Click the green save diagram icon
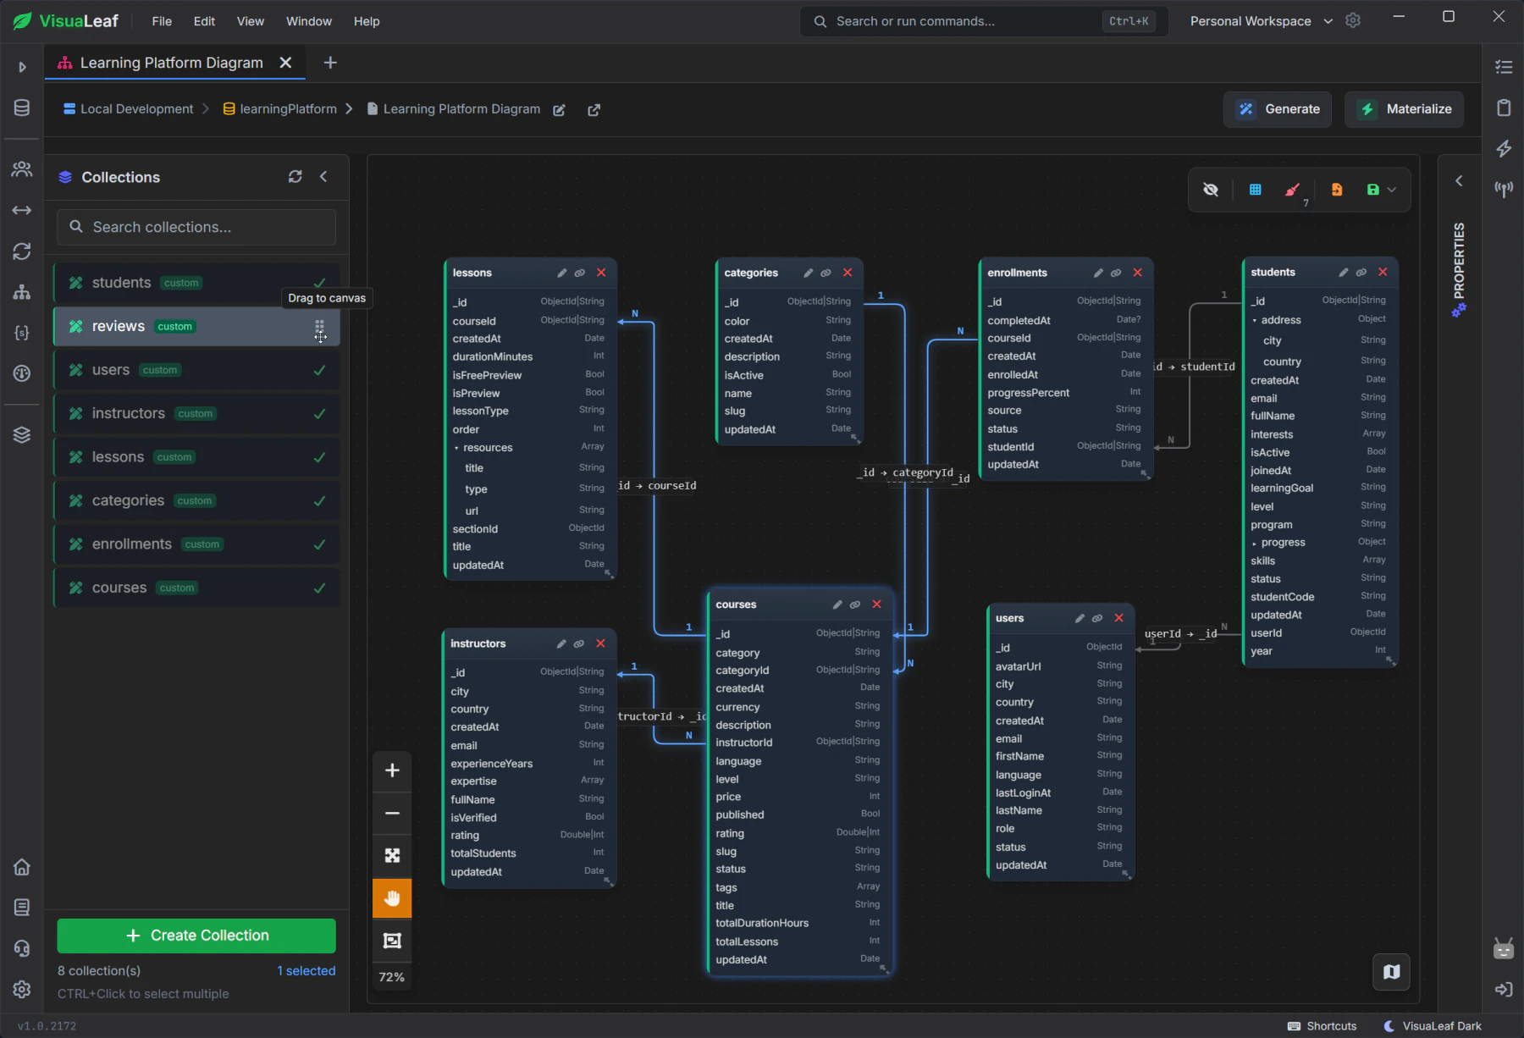This screenshot has width=1524, height=1038. [x=1373, y=190]
